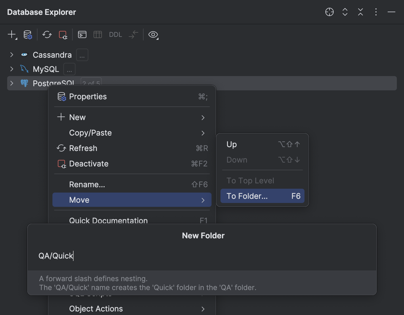Screen dimensions: 404x315
Task: Select To Top Level in submenu
Action: (262, 181)
